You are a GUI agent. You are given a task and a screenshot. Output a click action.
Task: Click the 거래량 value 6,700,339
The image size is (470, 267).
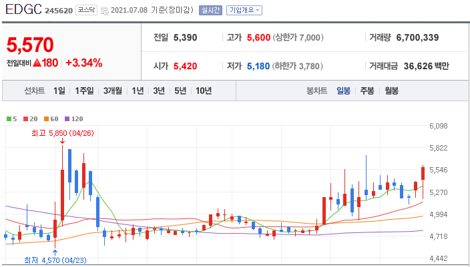[417, 38]
